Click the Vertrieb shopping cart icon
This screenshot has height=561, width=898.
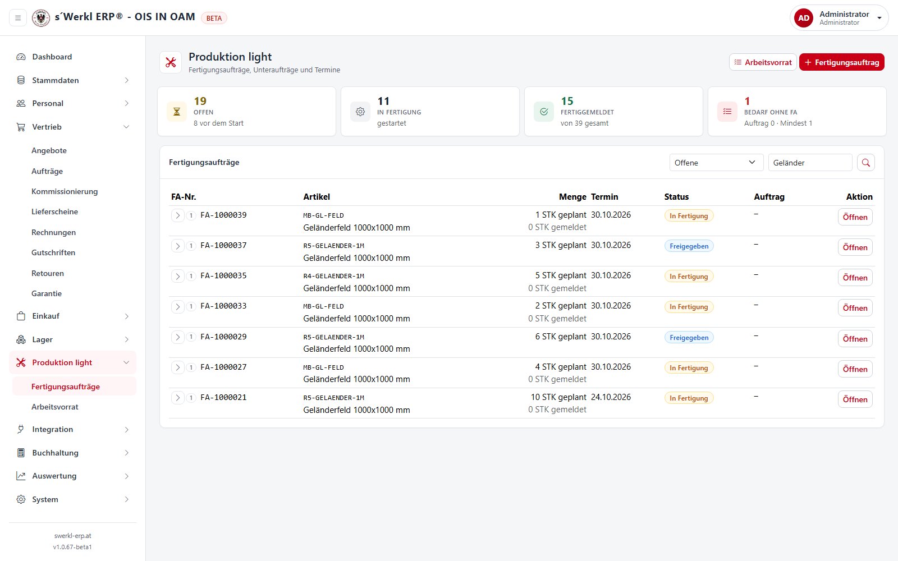click(x=21, y=127)
